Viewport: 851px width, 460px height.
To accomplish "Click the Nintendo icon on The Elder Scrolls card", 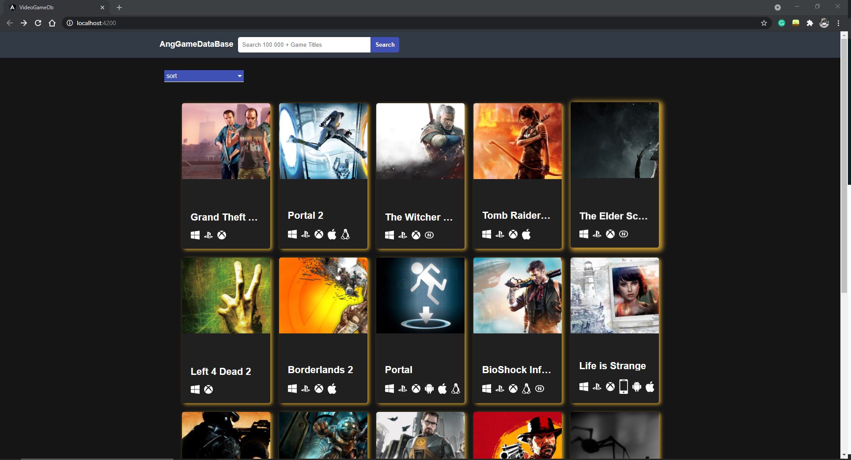I will click(624, 234).
